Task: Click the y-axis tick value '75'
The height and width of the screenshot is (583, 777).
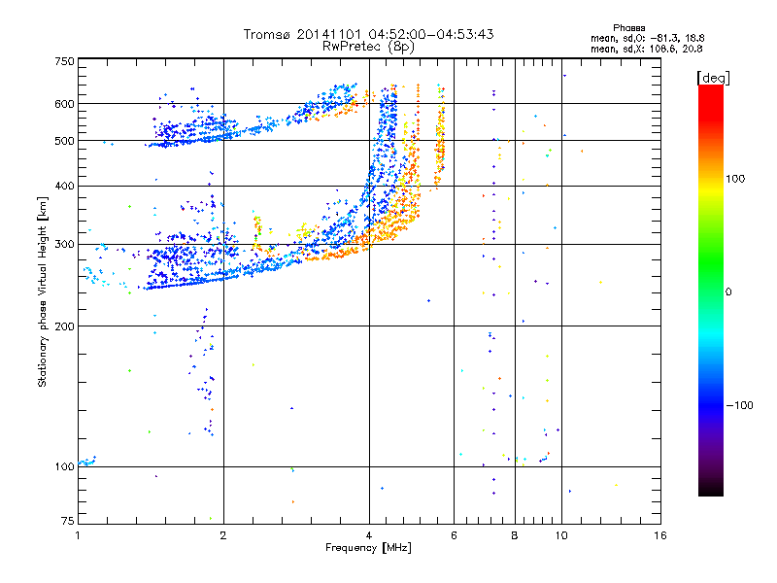Action: (x=68, y=521)
